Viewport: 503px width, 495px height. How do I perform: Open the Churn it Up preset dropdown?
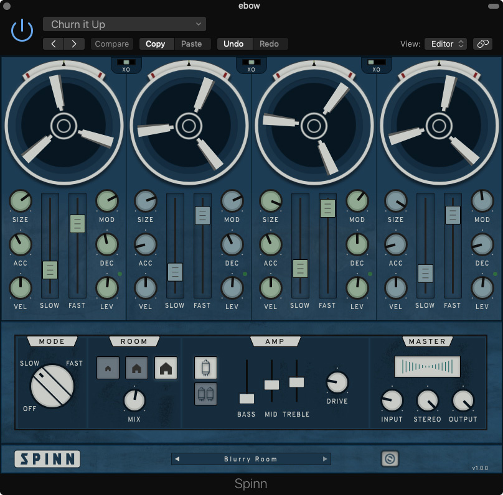pyautogui.click(x=125, y=24)
